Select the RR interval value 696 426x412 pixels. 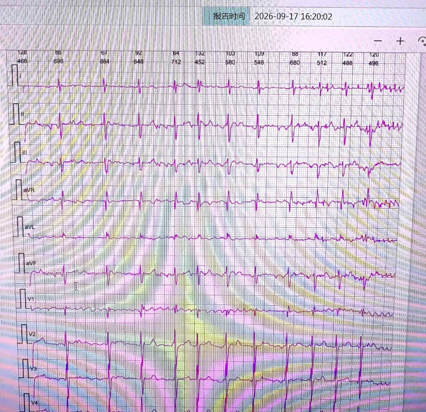click(x=58, y=61)
